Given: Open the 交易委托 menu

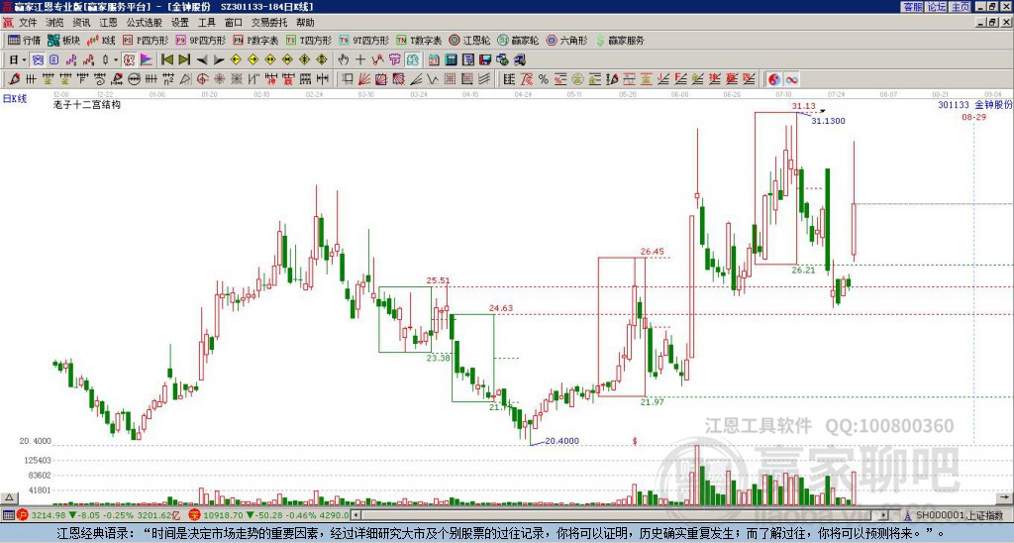Looking at the screenshot, I should pyautogui.click(x=269, y=23).
